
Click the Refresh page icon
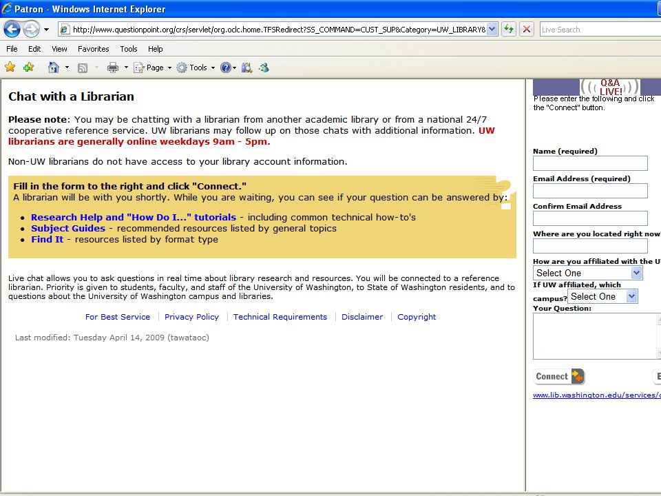coord(509,30)
